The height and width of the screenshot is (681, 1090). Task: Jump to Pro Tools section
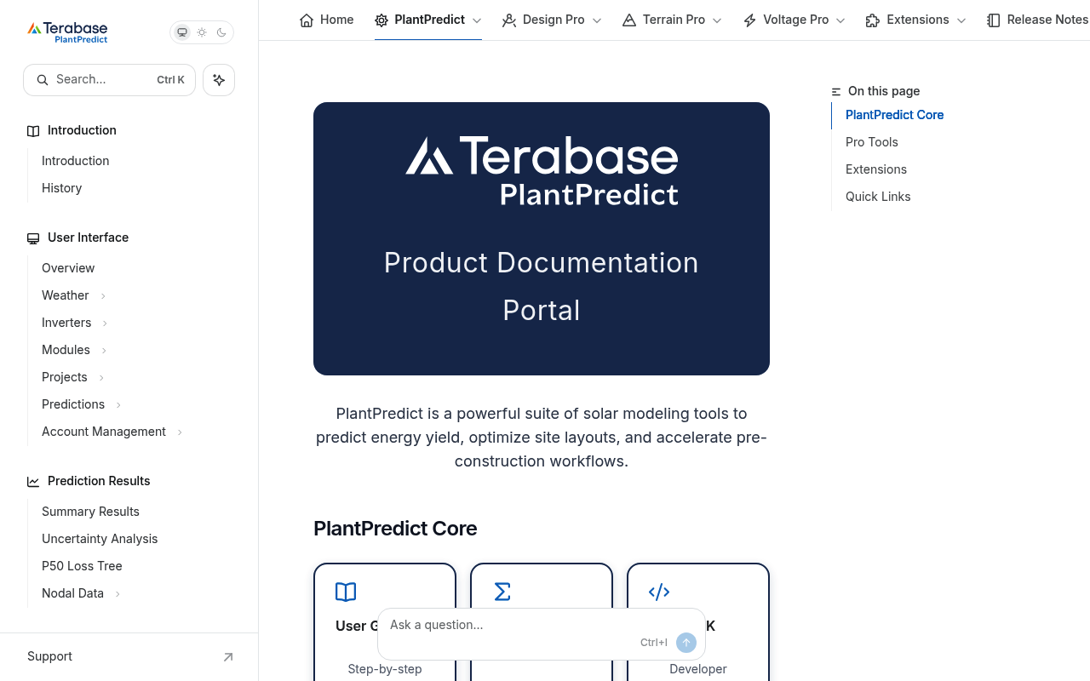tap(871, 142)
